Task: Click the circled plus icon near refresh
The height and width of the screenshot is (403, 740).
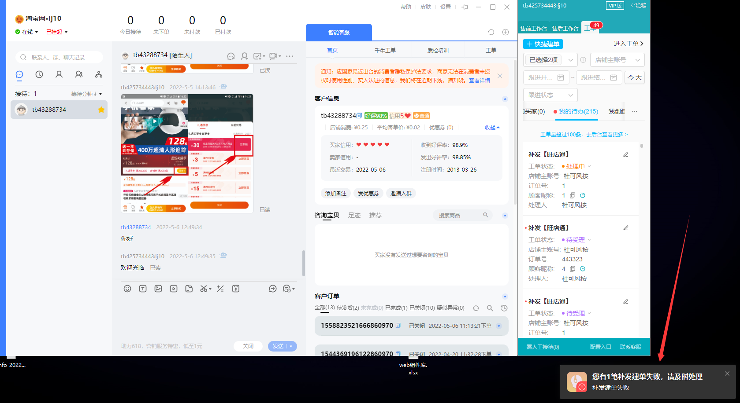Action: pos(506,32)
